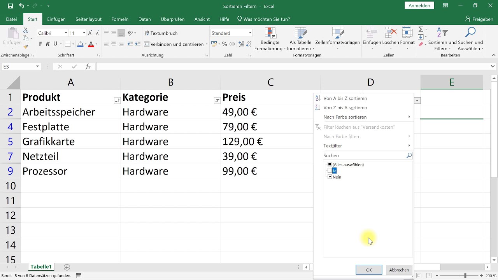Open the Textfilter submenu
The height and width of the screenshot is (280, 498).
[363, 146]
